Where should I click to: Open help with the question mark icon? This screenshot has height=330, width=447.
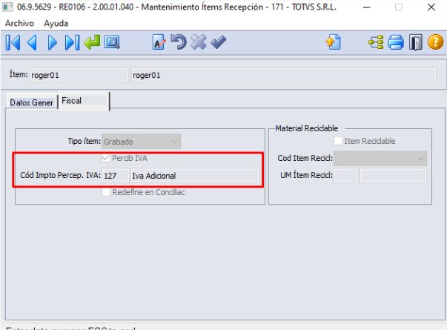click(435, 42)
